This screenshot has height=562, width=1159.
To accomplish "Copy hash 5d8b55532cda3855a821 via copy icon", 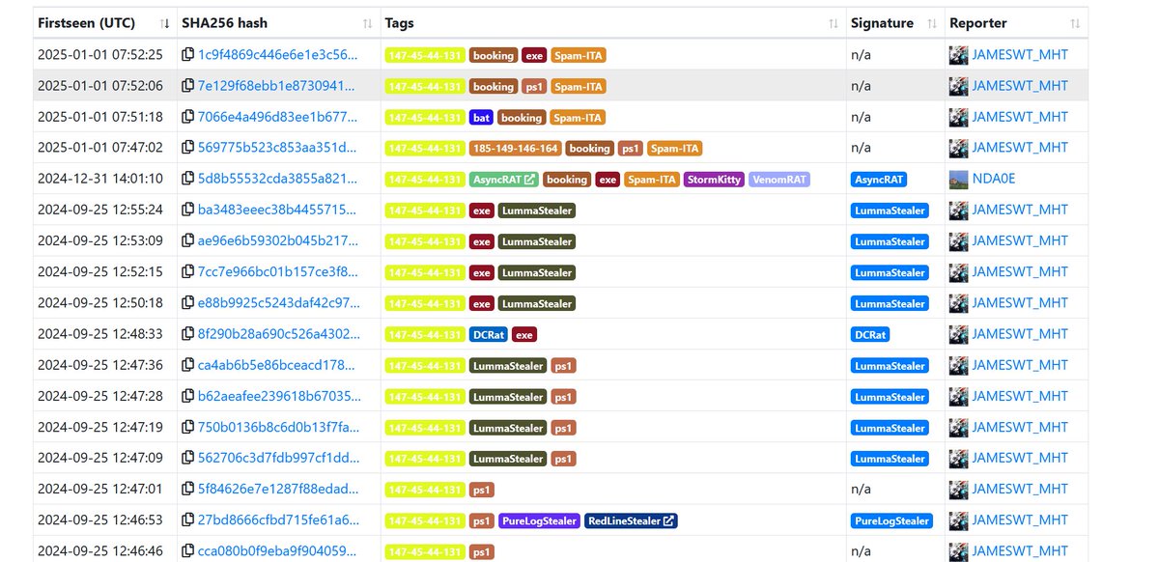I will pyautogui.click(x=188, y=179).
